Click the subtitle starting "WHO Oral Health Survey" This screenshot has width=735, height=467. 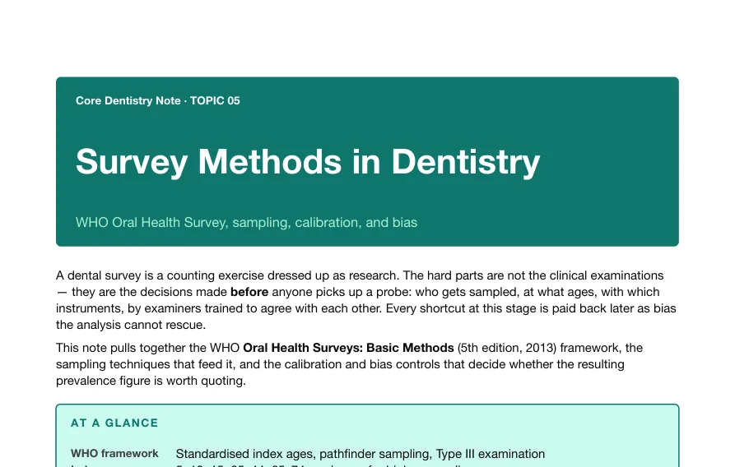click(x=247, y=222)
